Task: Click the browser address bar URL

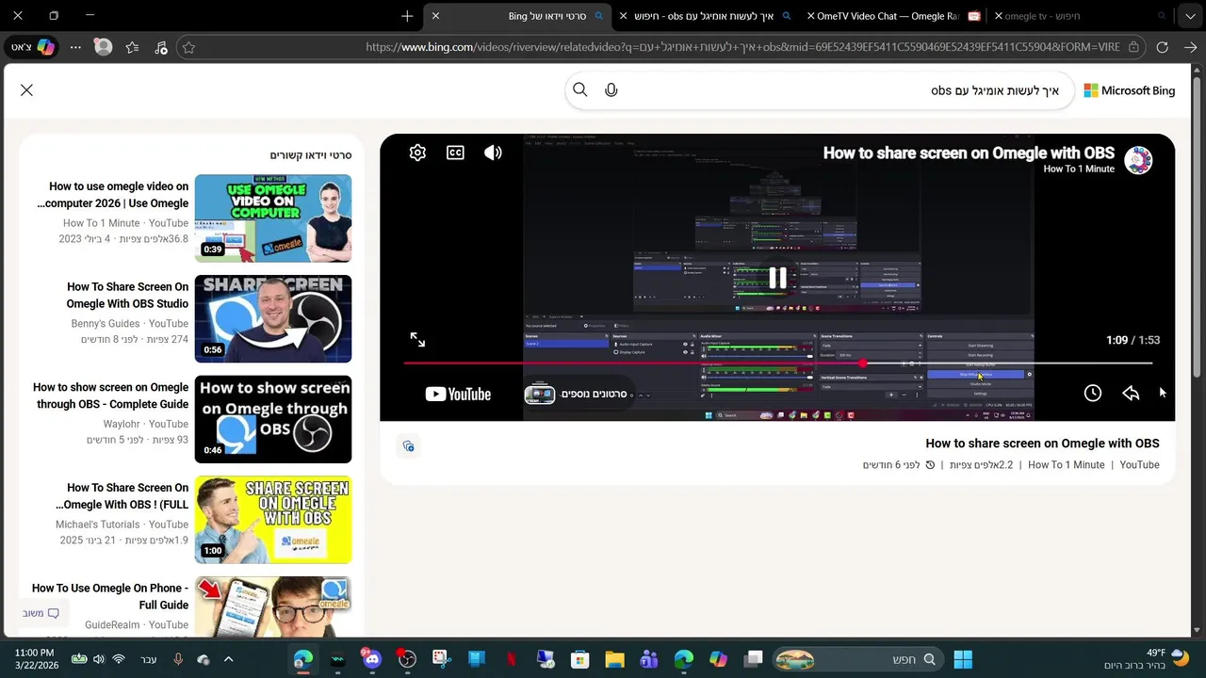Action: coord(742,47)
